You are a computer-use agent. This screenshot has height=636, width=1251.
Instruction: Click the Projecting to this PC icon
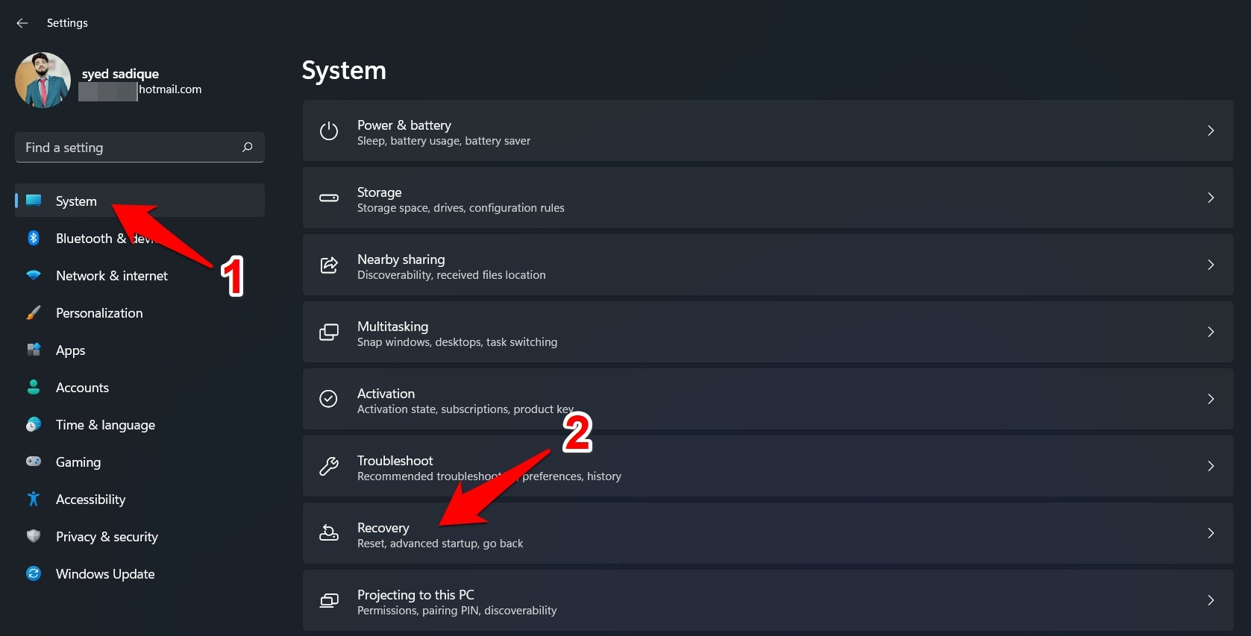click(x=329, y=601)
